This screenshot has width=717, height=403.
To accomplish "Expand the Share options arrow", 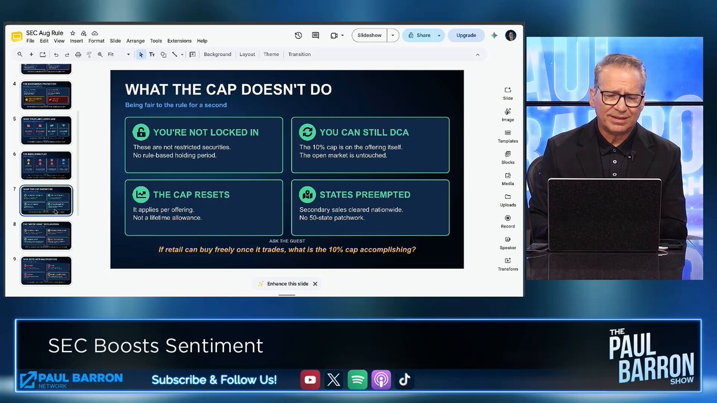I will [x=439, y=35].
